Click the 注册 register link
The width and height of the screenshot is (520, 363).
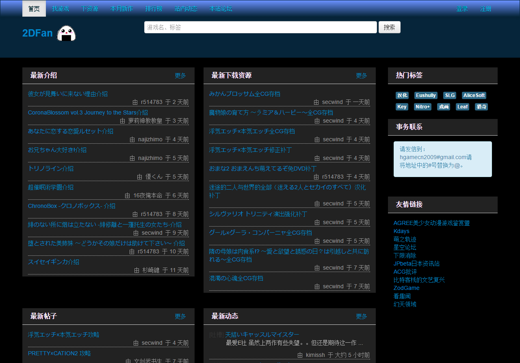(x=485, y=9)
